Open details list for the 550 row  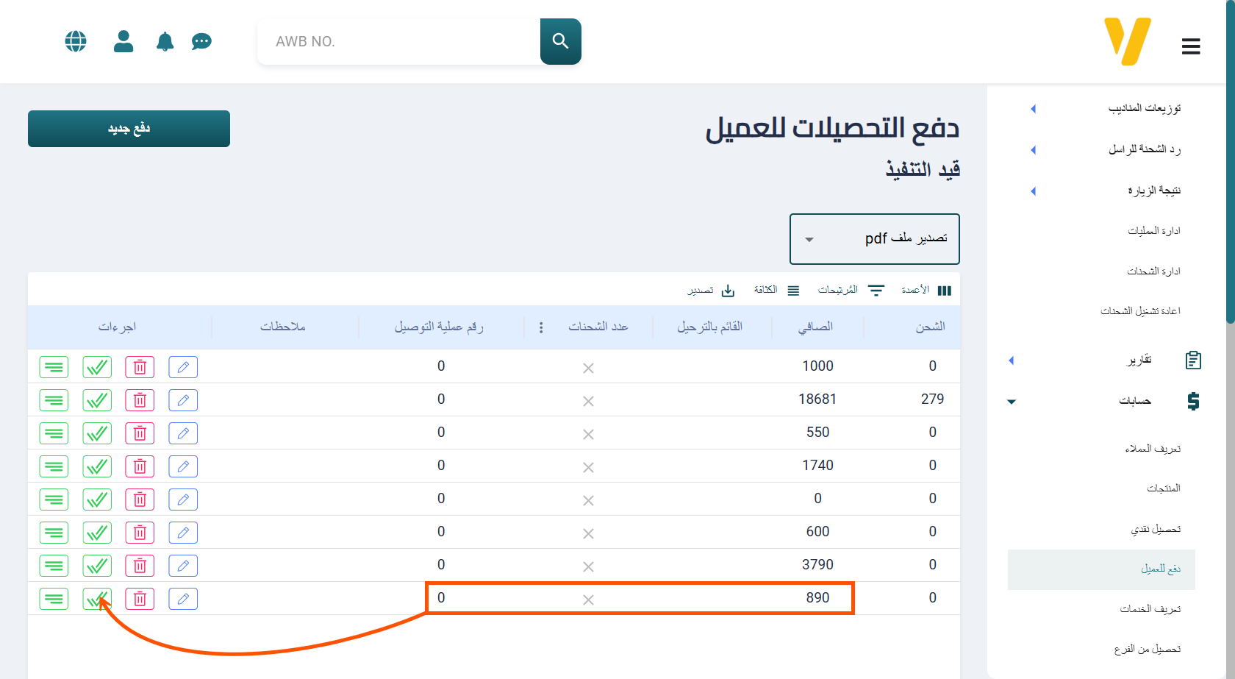[54, 433]
